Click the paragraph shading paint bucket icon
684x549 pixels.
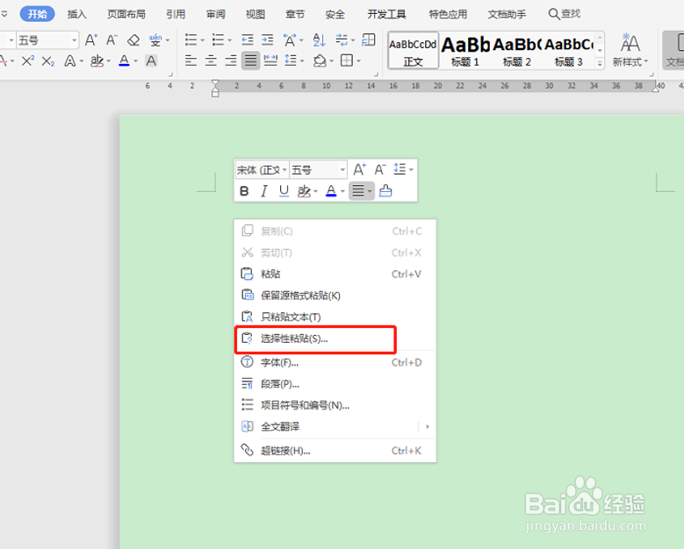[x=320, y=61]
